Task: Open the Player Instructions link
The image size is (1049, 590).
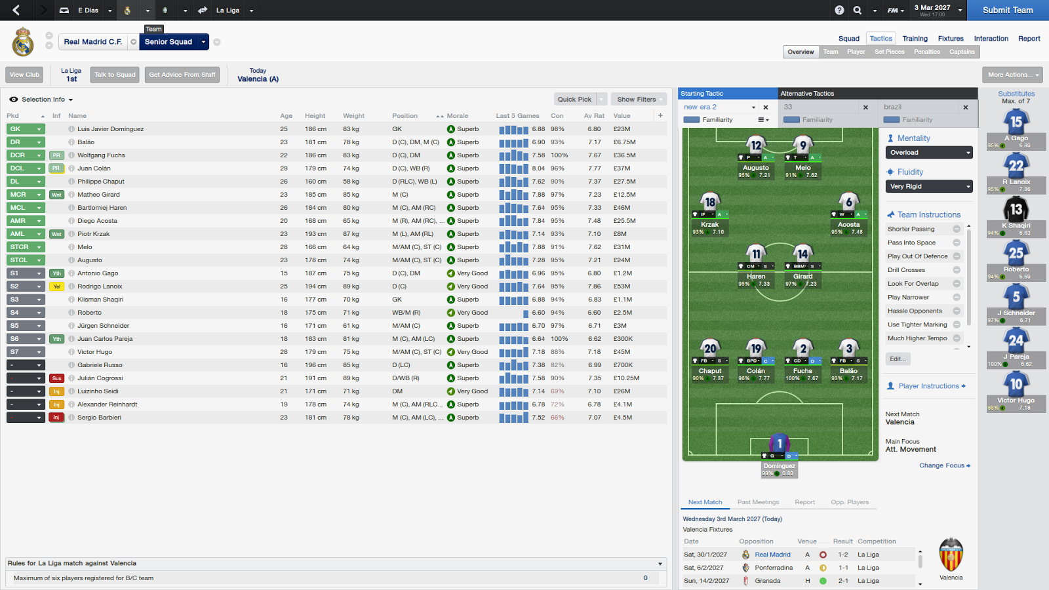Action: [932, 386]
